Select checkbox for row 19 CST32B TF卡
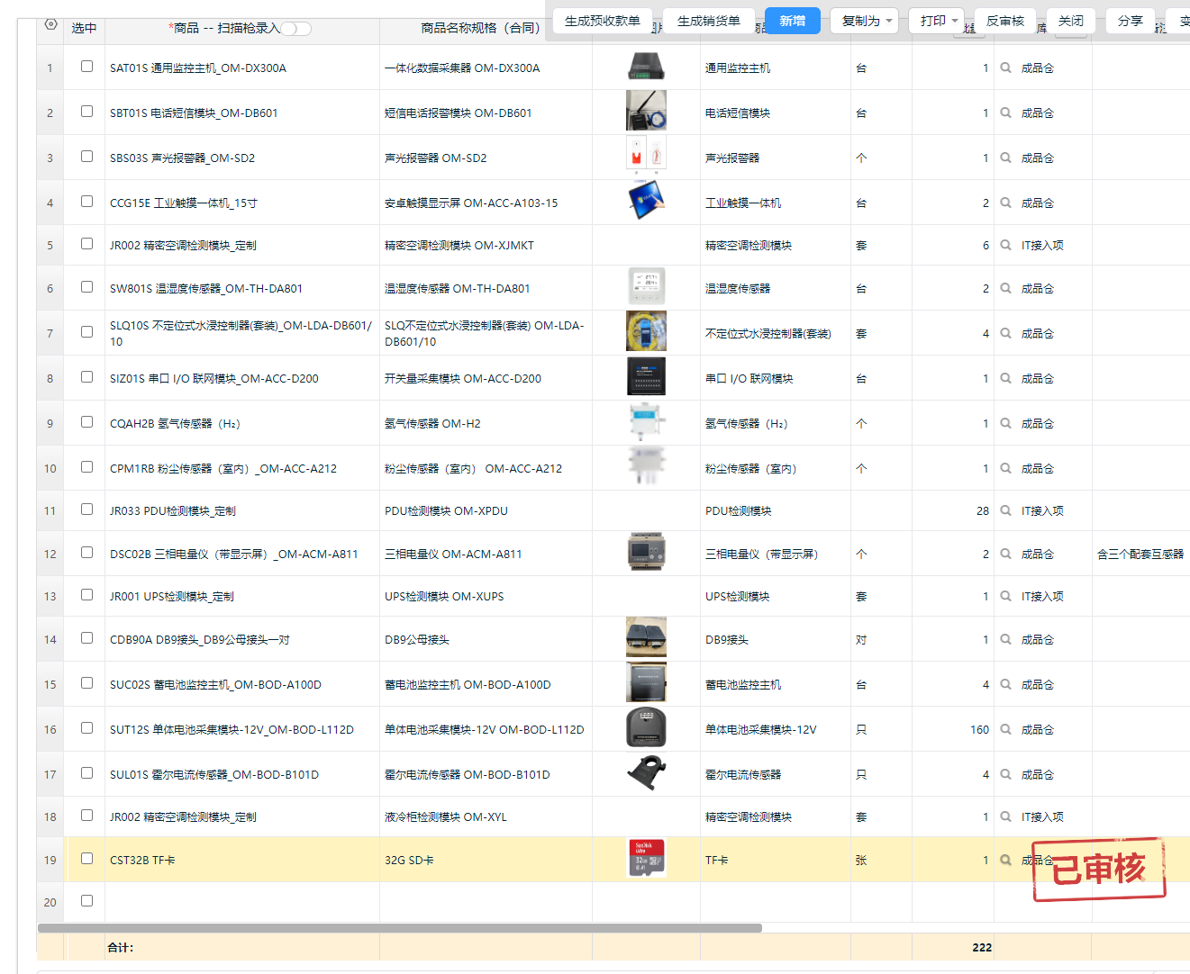The image size is (1190, 974). 86,859
